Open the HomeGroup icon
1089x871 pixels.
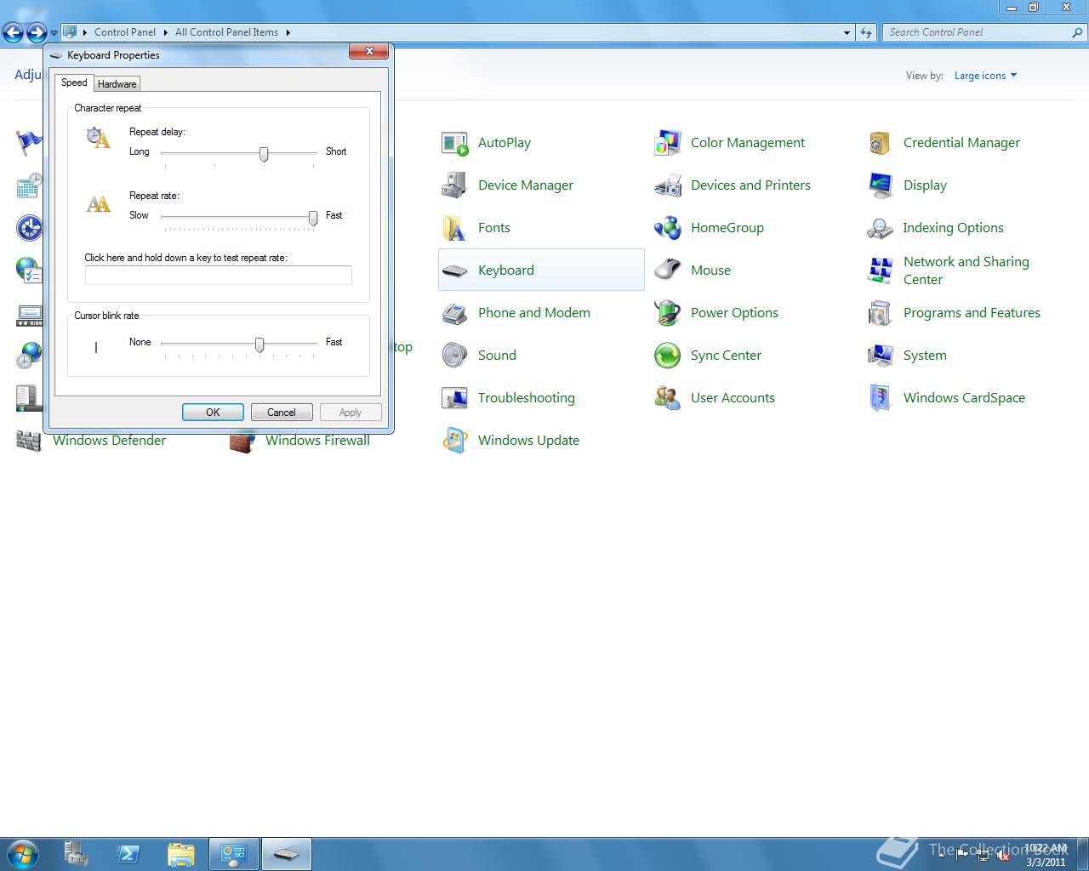click(668, 228)
